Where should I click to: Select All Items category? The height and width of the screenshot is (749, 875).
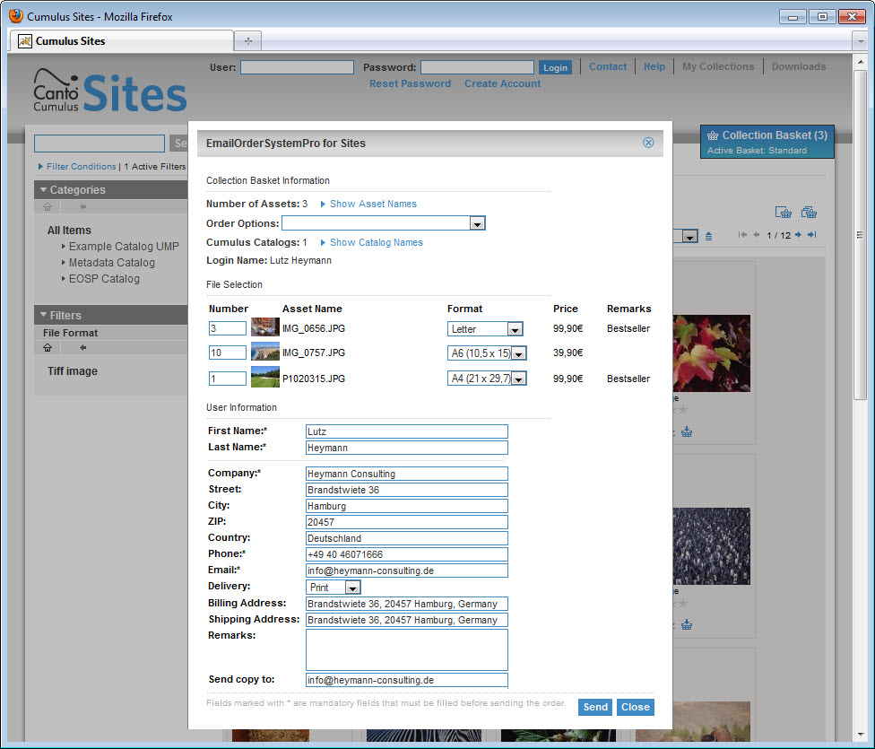69,231
